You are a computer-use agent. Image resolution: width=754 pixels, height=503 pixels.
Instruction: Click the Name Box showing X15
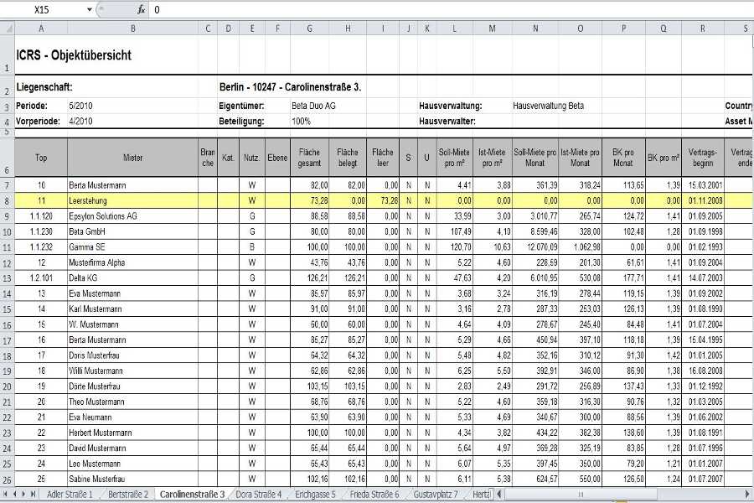click(43, 9)
